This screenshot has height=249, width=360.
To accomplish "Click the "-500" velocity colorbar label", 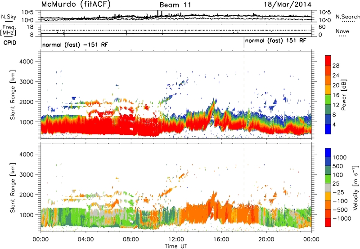I will 340,210.
